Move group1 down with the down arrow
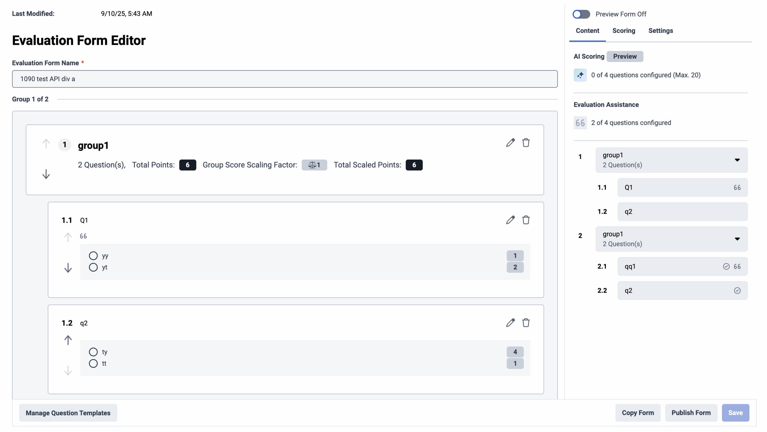767x432 pixels. tap(46, 174)
